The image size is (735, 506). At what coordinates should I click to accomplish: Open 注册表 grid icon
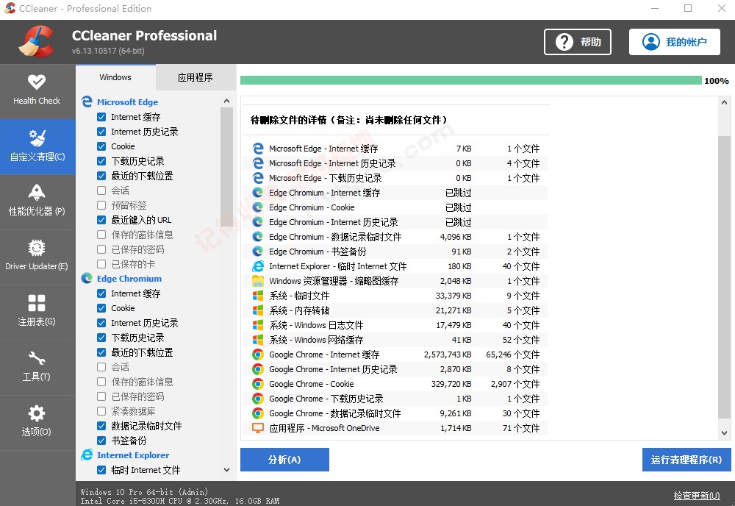point(37,303)
